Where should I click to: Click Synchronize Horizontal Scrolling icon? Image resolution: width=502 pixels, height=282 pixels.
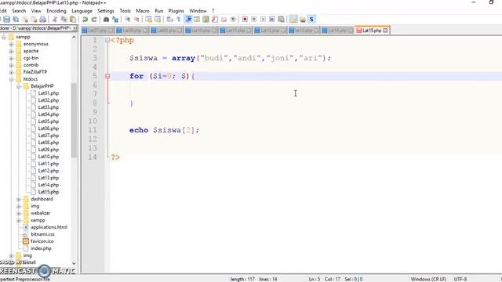click(158, 19)
